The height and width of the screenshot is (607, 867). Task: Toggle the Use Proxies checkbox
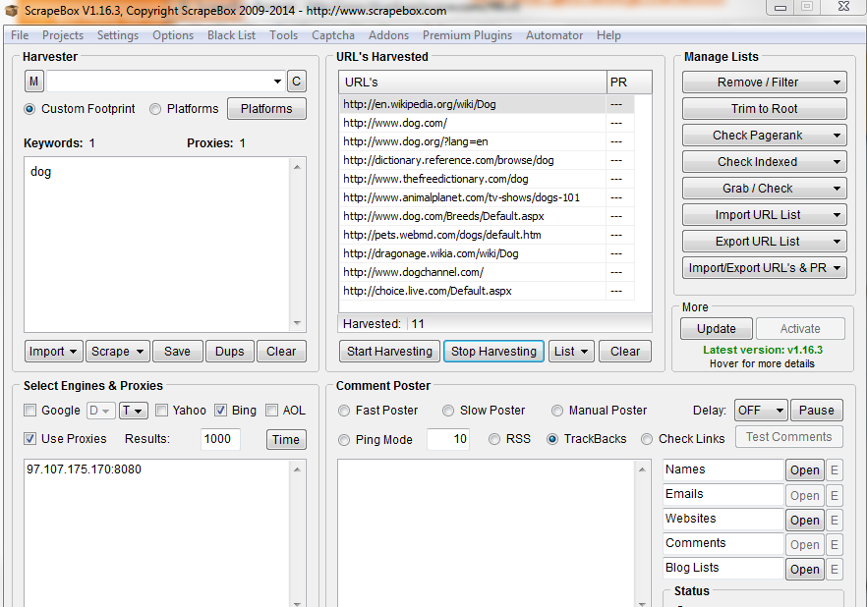coord(29,438)
